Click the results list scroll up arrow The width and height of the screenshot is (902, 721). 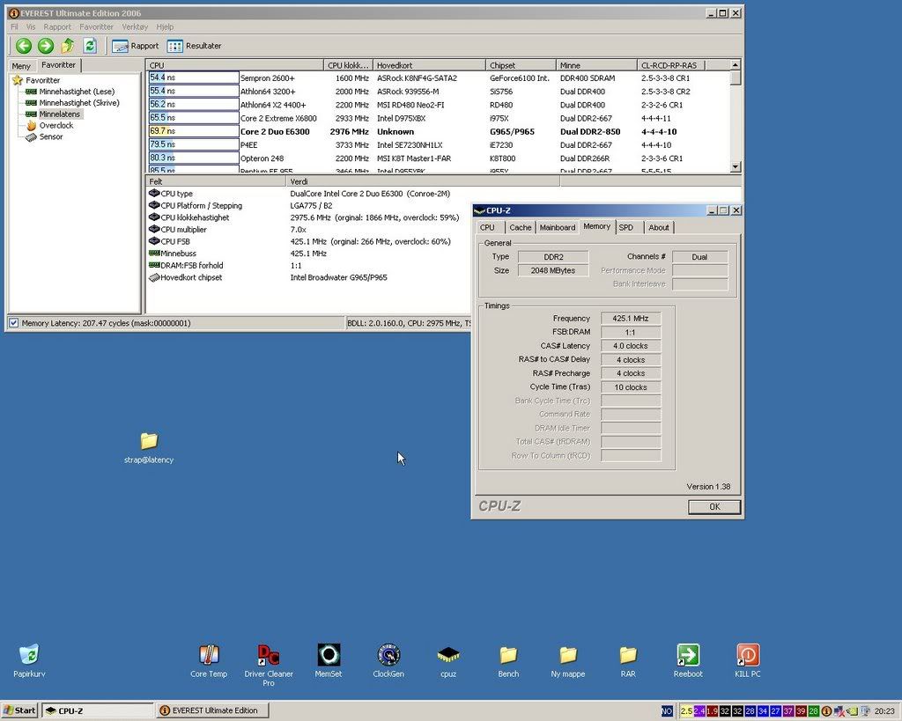736,65
